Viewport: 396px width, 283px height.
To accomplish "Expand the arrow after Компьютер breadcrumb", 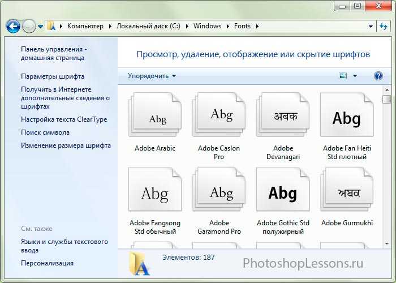I will point(110,26).
